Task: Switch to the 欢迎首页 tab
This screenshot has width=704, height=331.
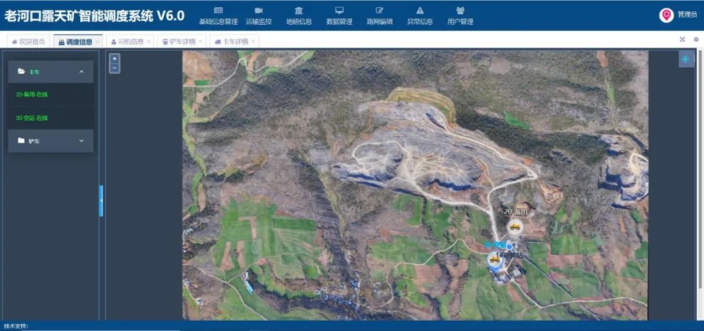Action: coord(29,42)
